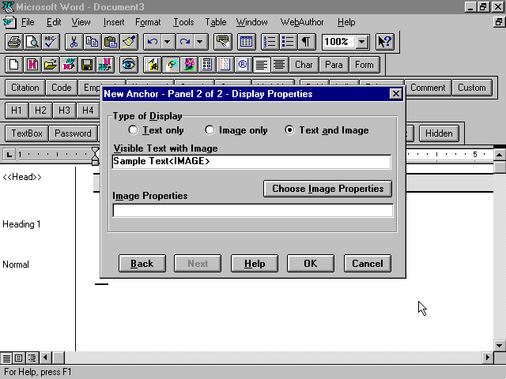Click the Cut scissors icon
The height and width of the screenshot is (379, 506).
click(74, 42)
